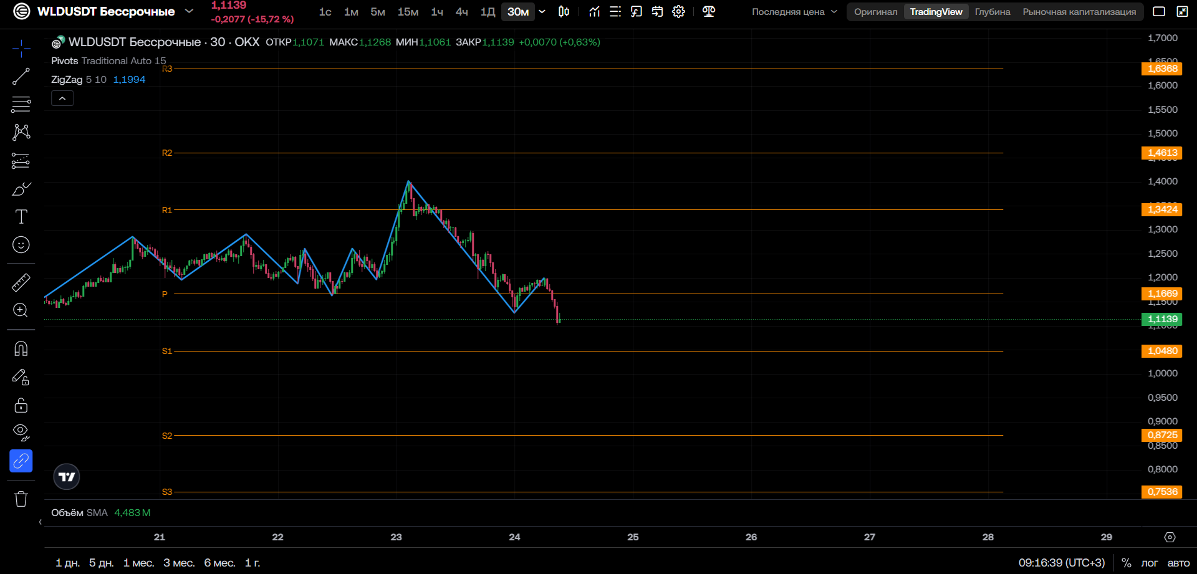Set range to 1 дн.
This screenshot has width=1197, height=574.
click(x=67, y=563)
